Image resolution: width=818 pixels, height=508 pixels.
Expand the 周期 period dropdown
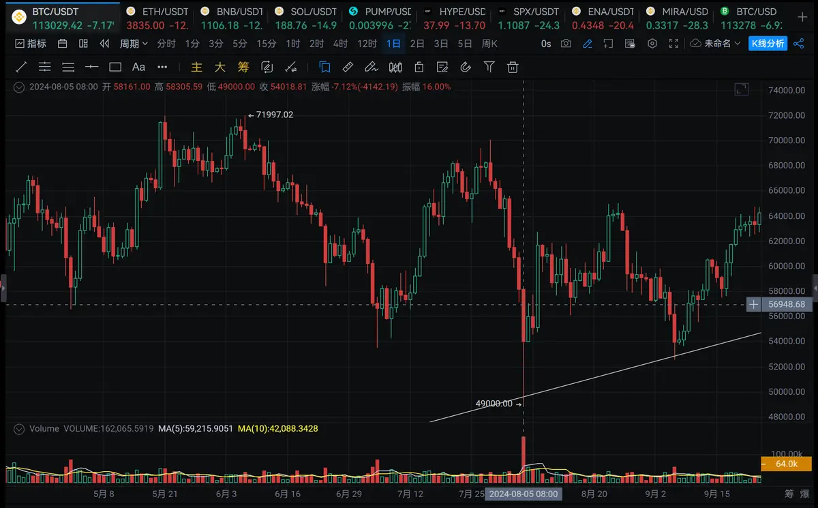point(134,44)
